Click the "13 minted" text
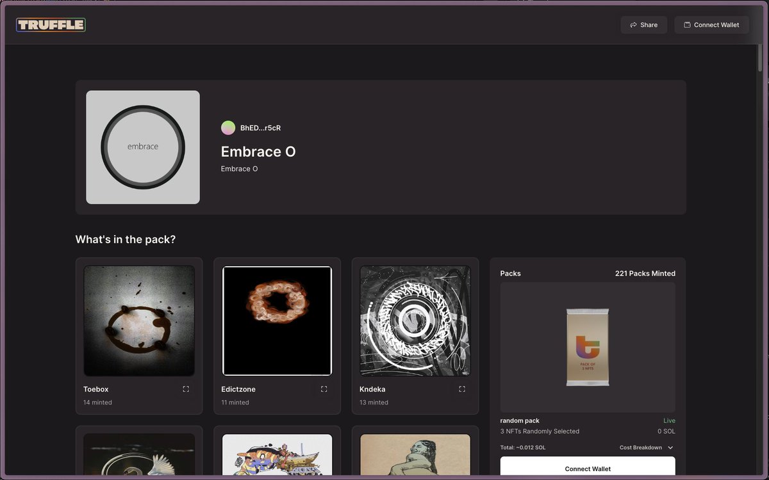 click(x=374, y=403)
